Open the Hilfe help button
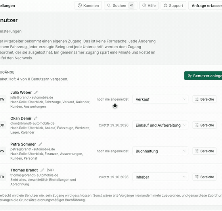This screenshot has height=211, width=222. click(149, 6)
